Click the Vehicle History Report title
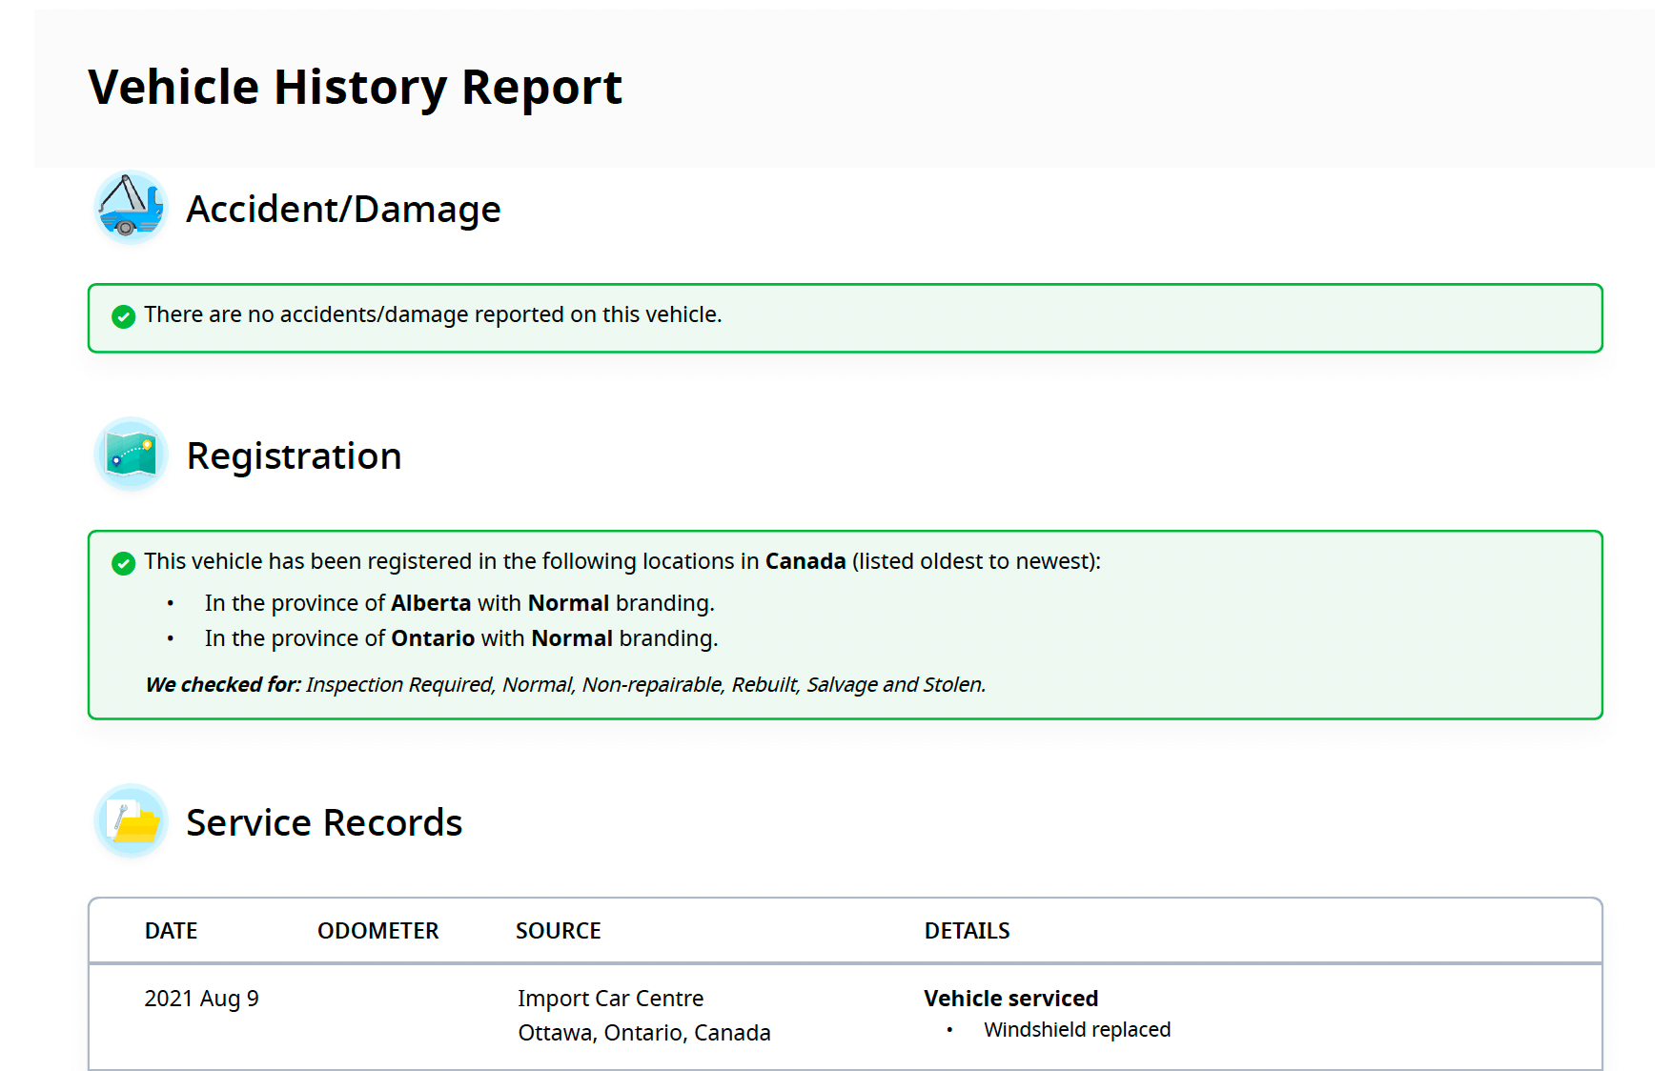 pyautogui.click(x=355, y=88)
